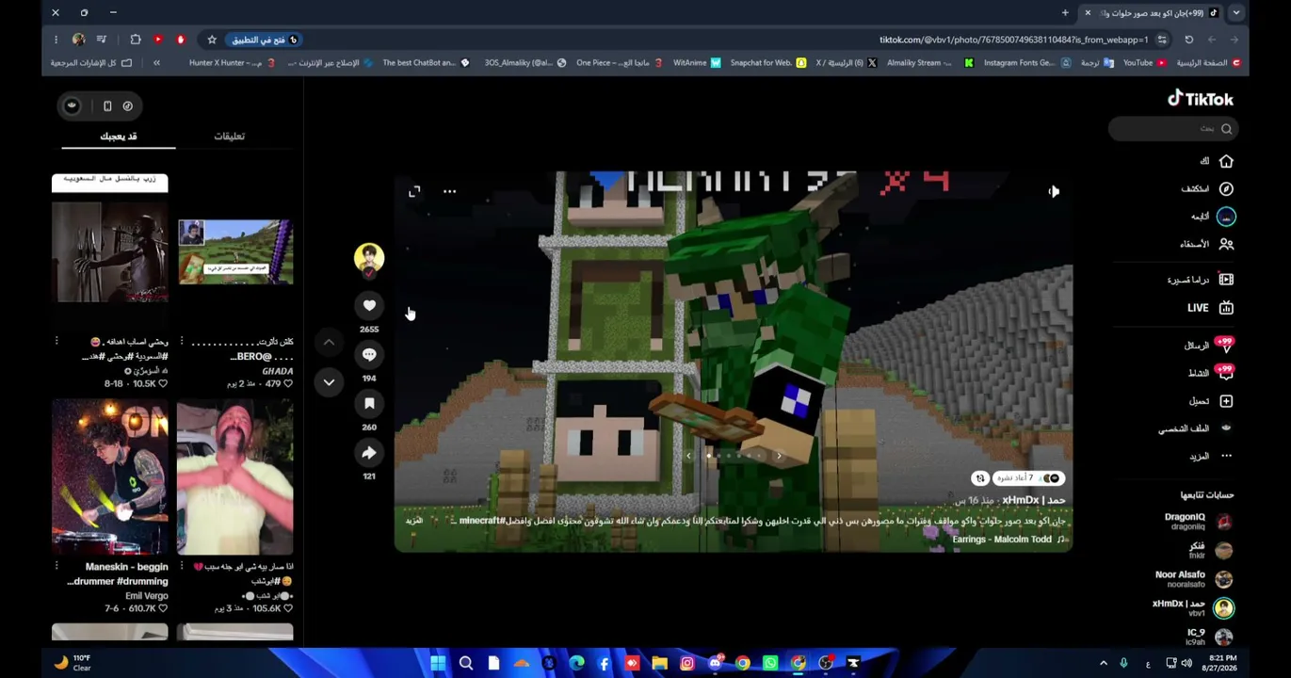
Task: Click the TikTok logo
Action: click(x=1201, y=98)
